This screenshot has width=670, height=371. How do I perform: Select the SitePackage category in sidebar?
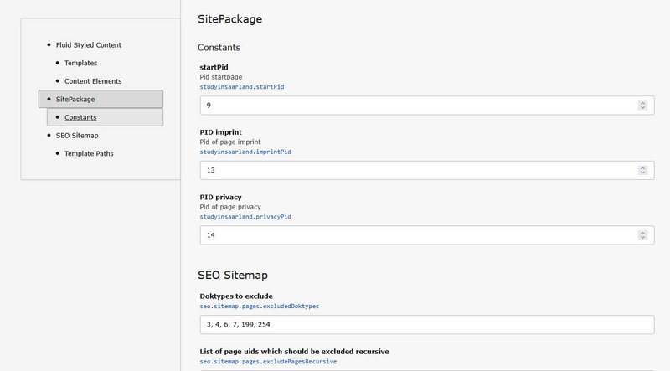pos(100,99)
